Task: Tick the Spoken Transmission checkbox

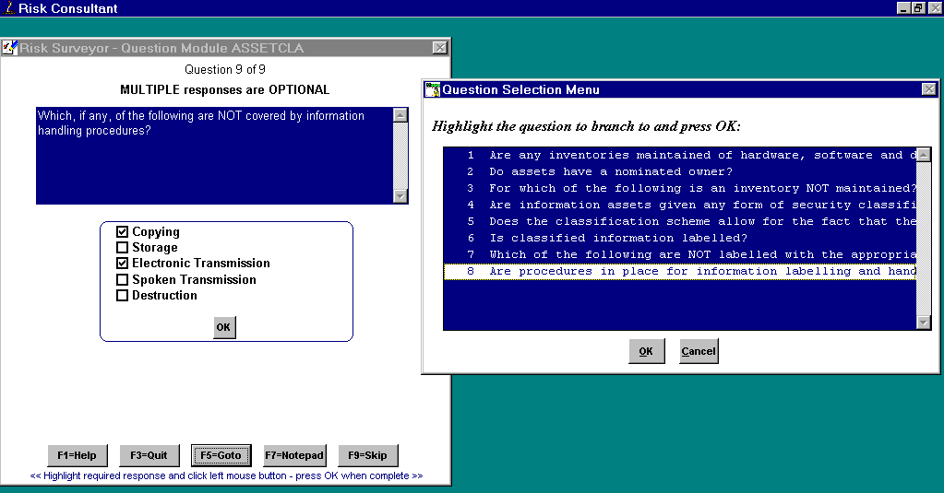Action: (122, 279)
